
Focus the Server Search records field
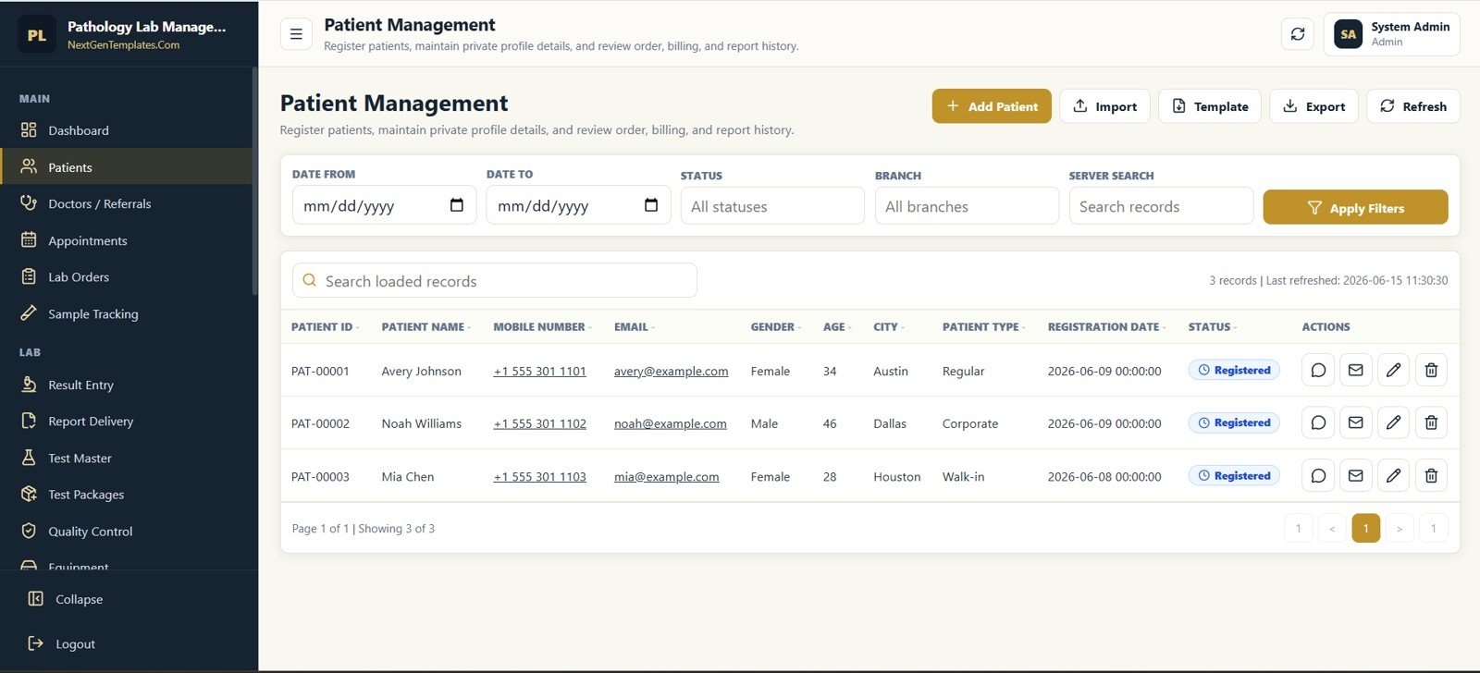tap(1161, 206)
